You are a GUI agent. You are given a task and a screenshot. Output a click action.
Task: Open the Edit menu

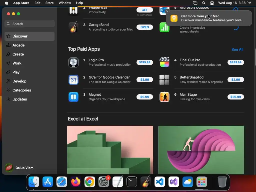37,3
